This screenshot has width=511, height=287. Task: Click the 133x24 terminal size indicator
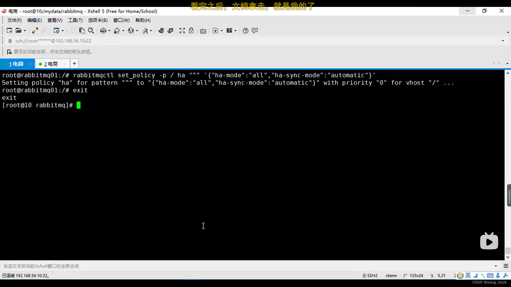click(x=413, y=276)
